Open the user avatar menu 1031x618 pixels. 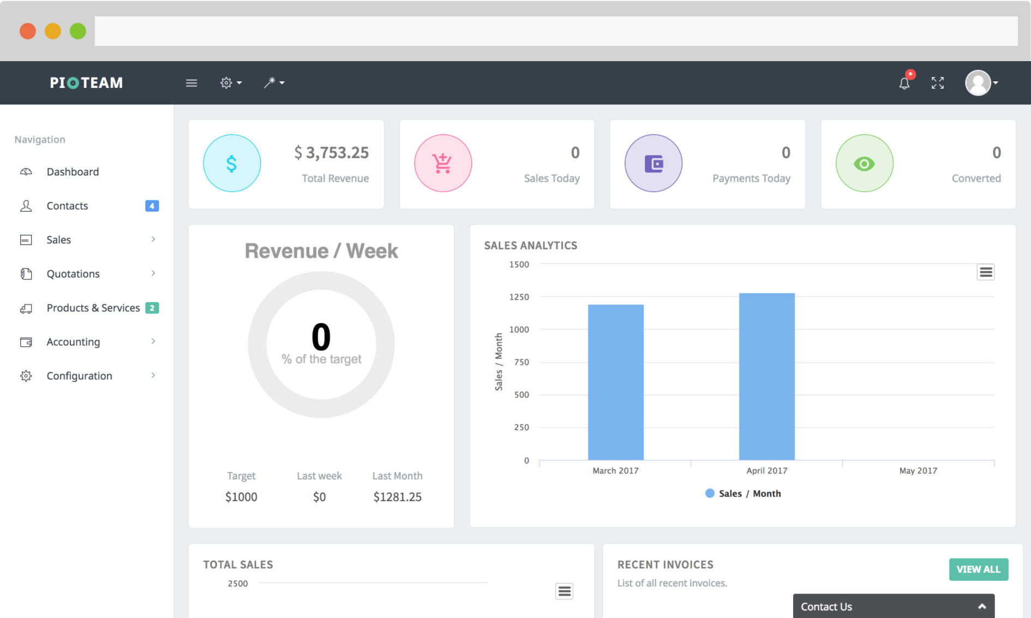pyautogui.click(x=981, y=83)
